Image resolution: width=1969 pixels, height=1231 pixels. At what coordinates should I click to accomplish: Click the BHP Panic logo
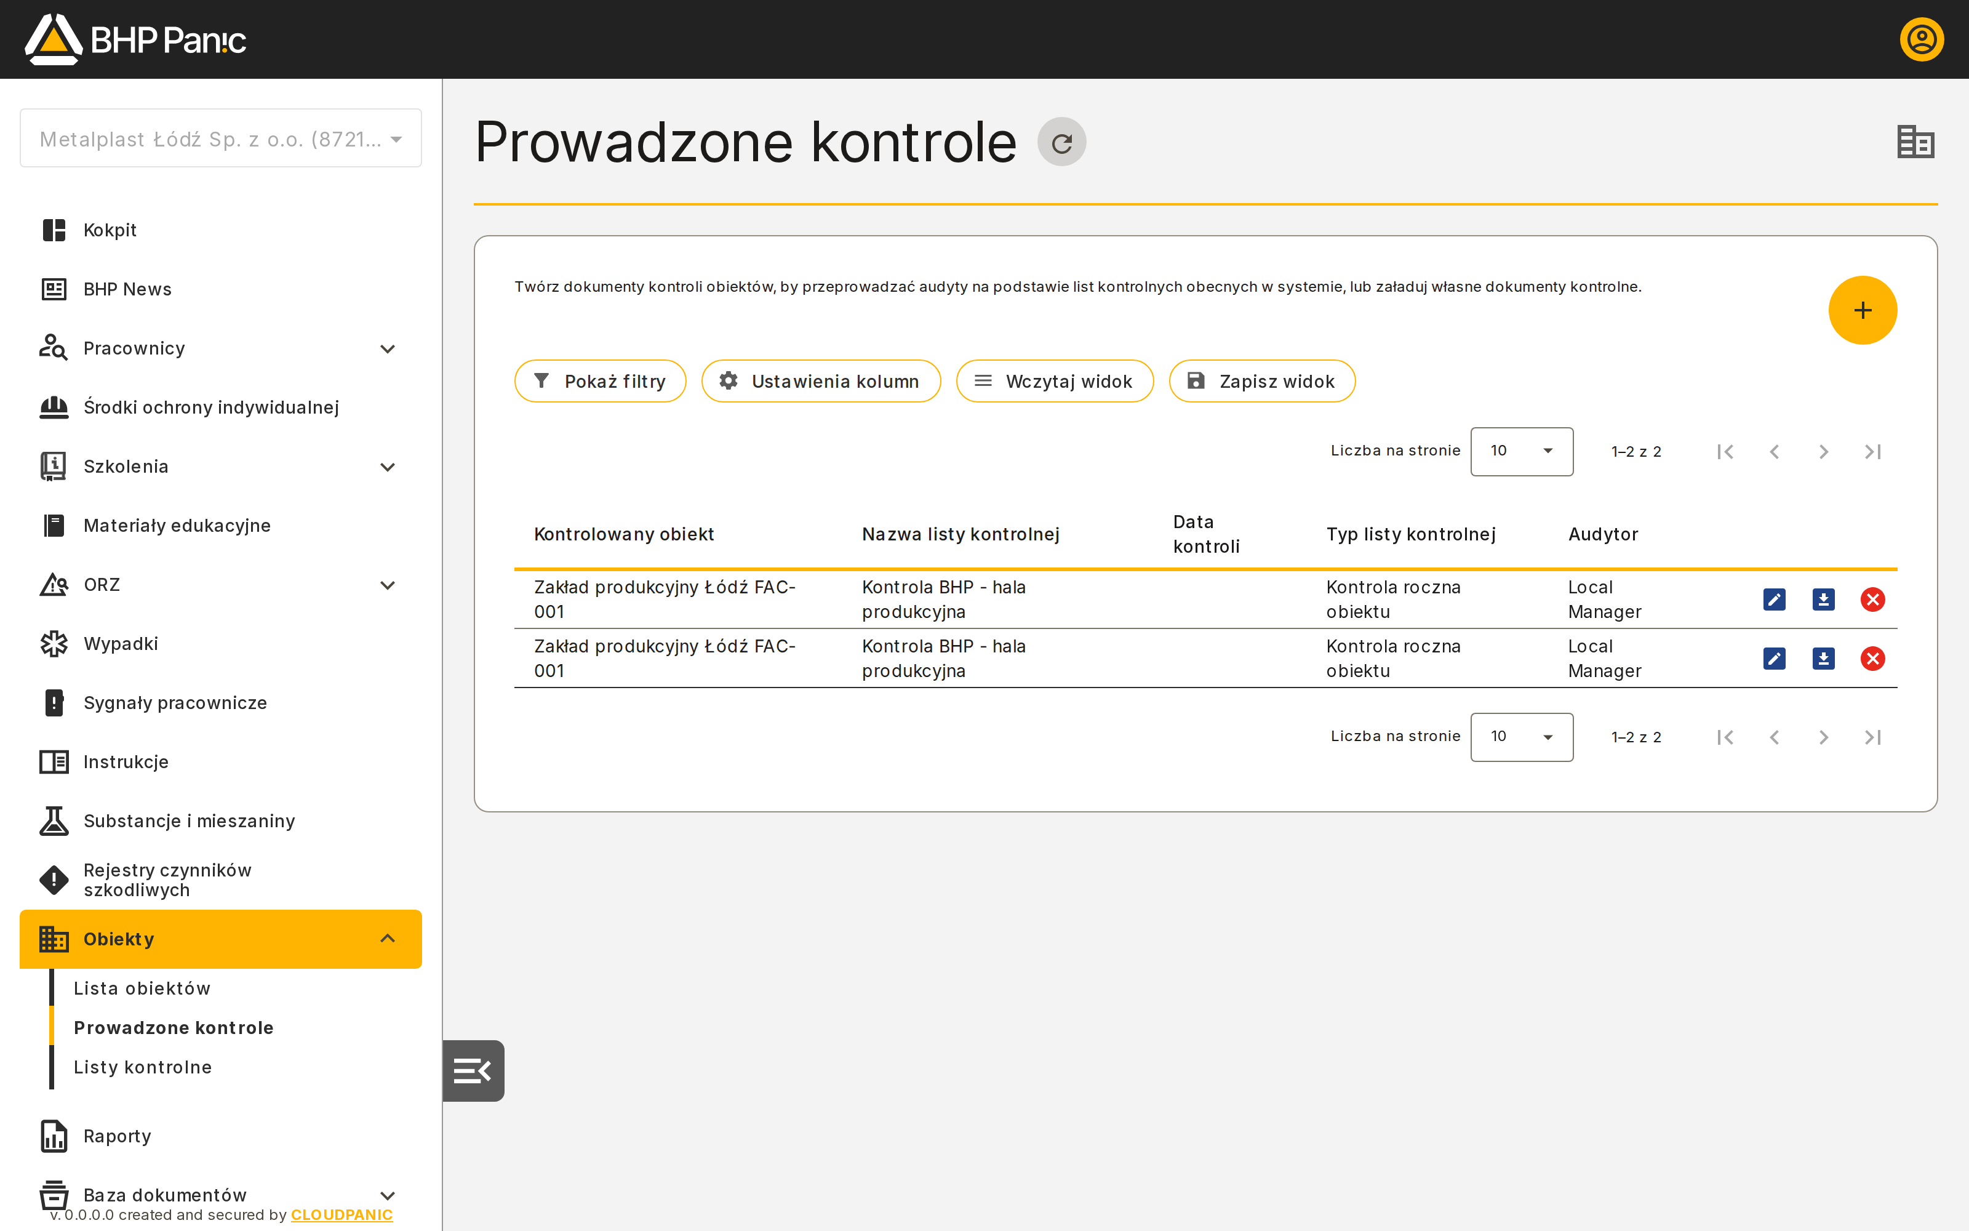pos(135,39)
